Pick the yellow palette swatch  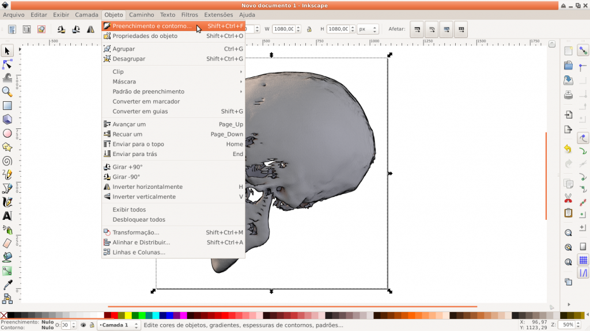click(128, 315)
